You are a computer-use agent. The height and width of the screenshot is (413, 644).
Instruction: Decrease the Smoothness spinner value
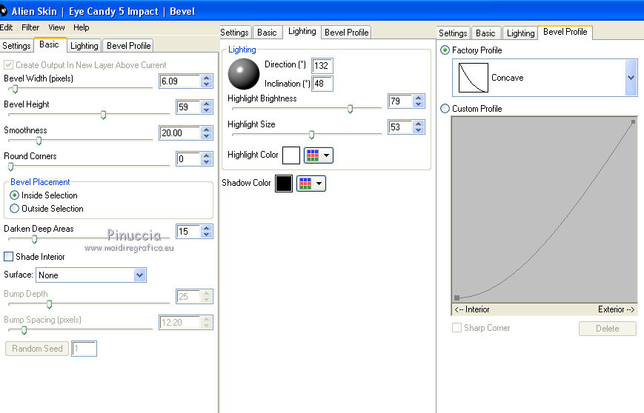pyautogui.click(x=207, y=135)
